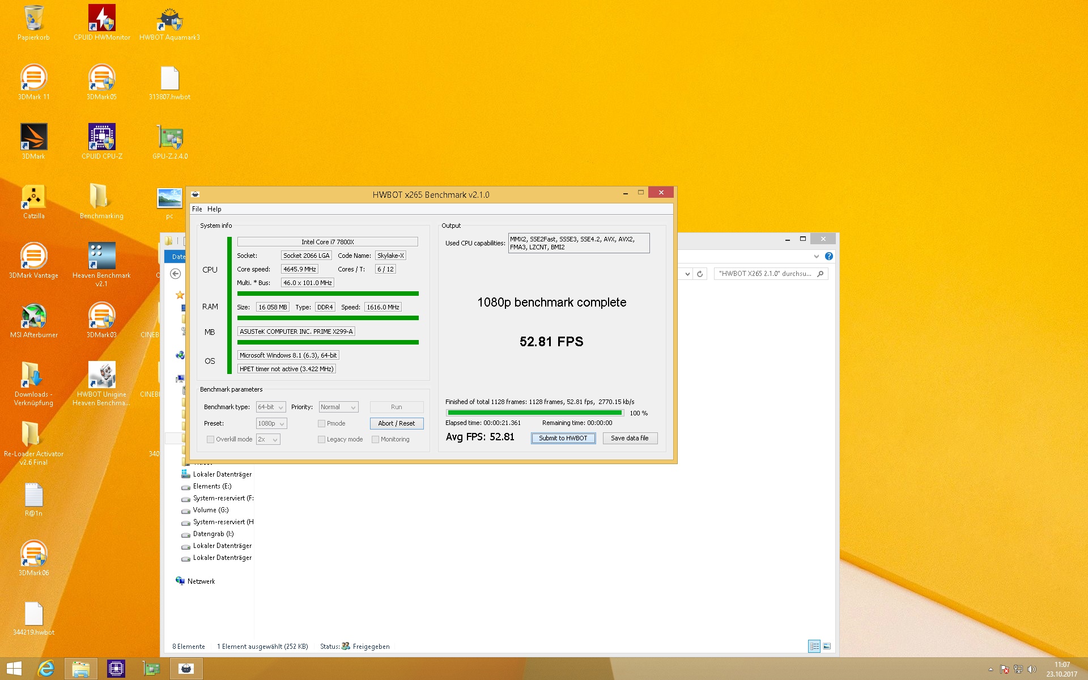Switch to GPU-Z on the taskbar
The image size is (1088, 680).
[x=151, y=669]
